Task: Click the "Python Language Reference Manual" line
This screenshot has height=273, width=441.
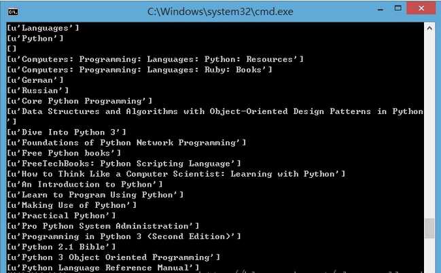Action: coord(103,268)
